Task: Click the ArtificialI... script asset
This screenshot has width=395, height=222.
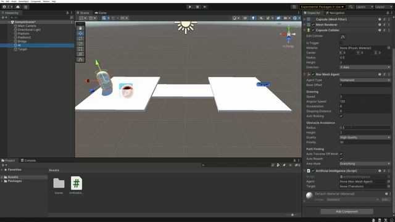Action: point(77,185)
